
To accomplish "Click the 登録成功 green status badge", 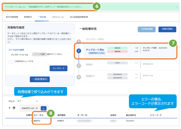I will coord(117,48).
